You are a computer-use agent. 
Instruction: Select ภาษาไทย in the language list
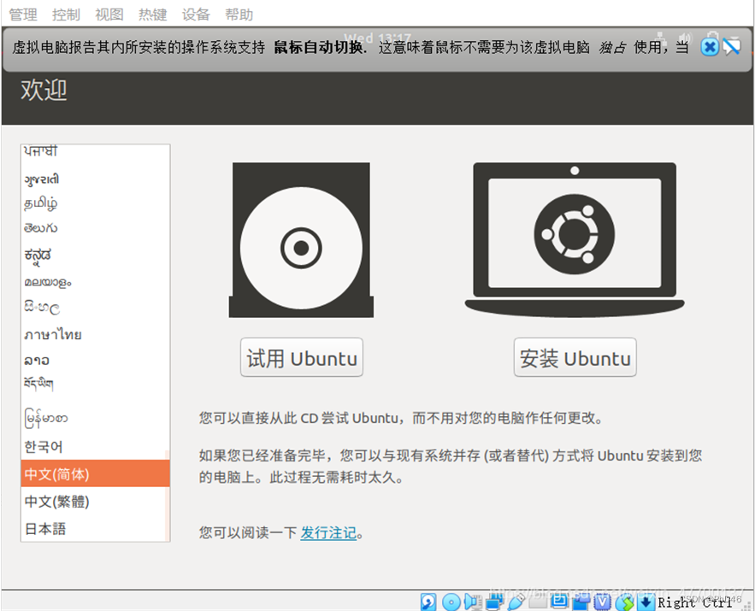coord(96,334)
